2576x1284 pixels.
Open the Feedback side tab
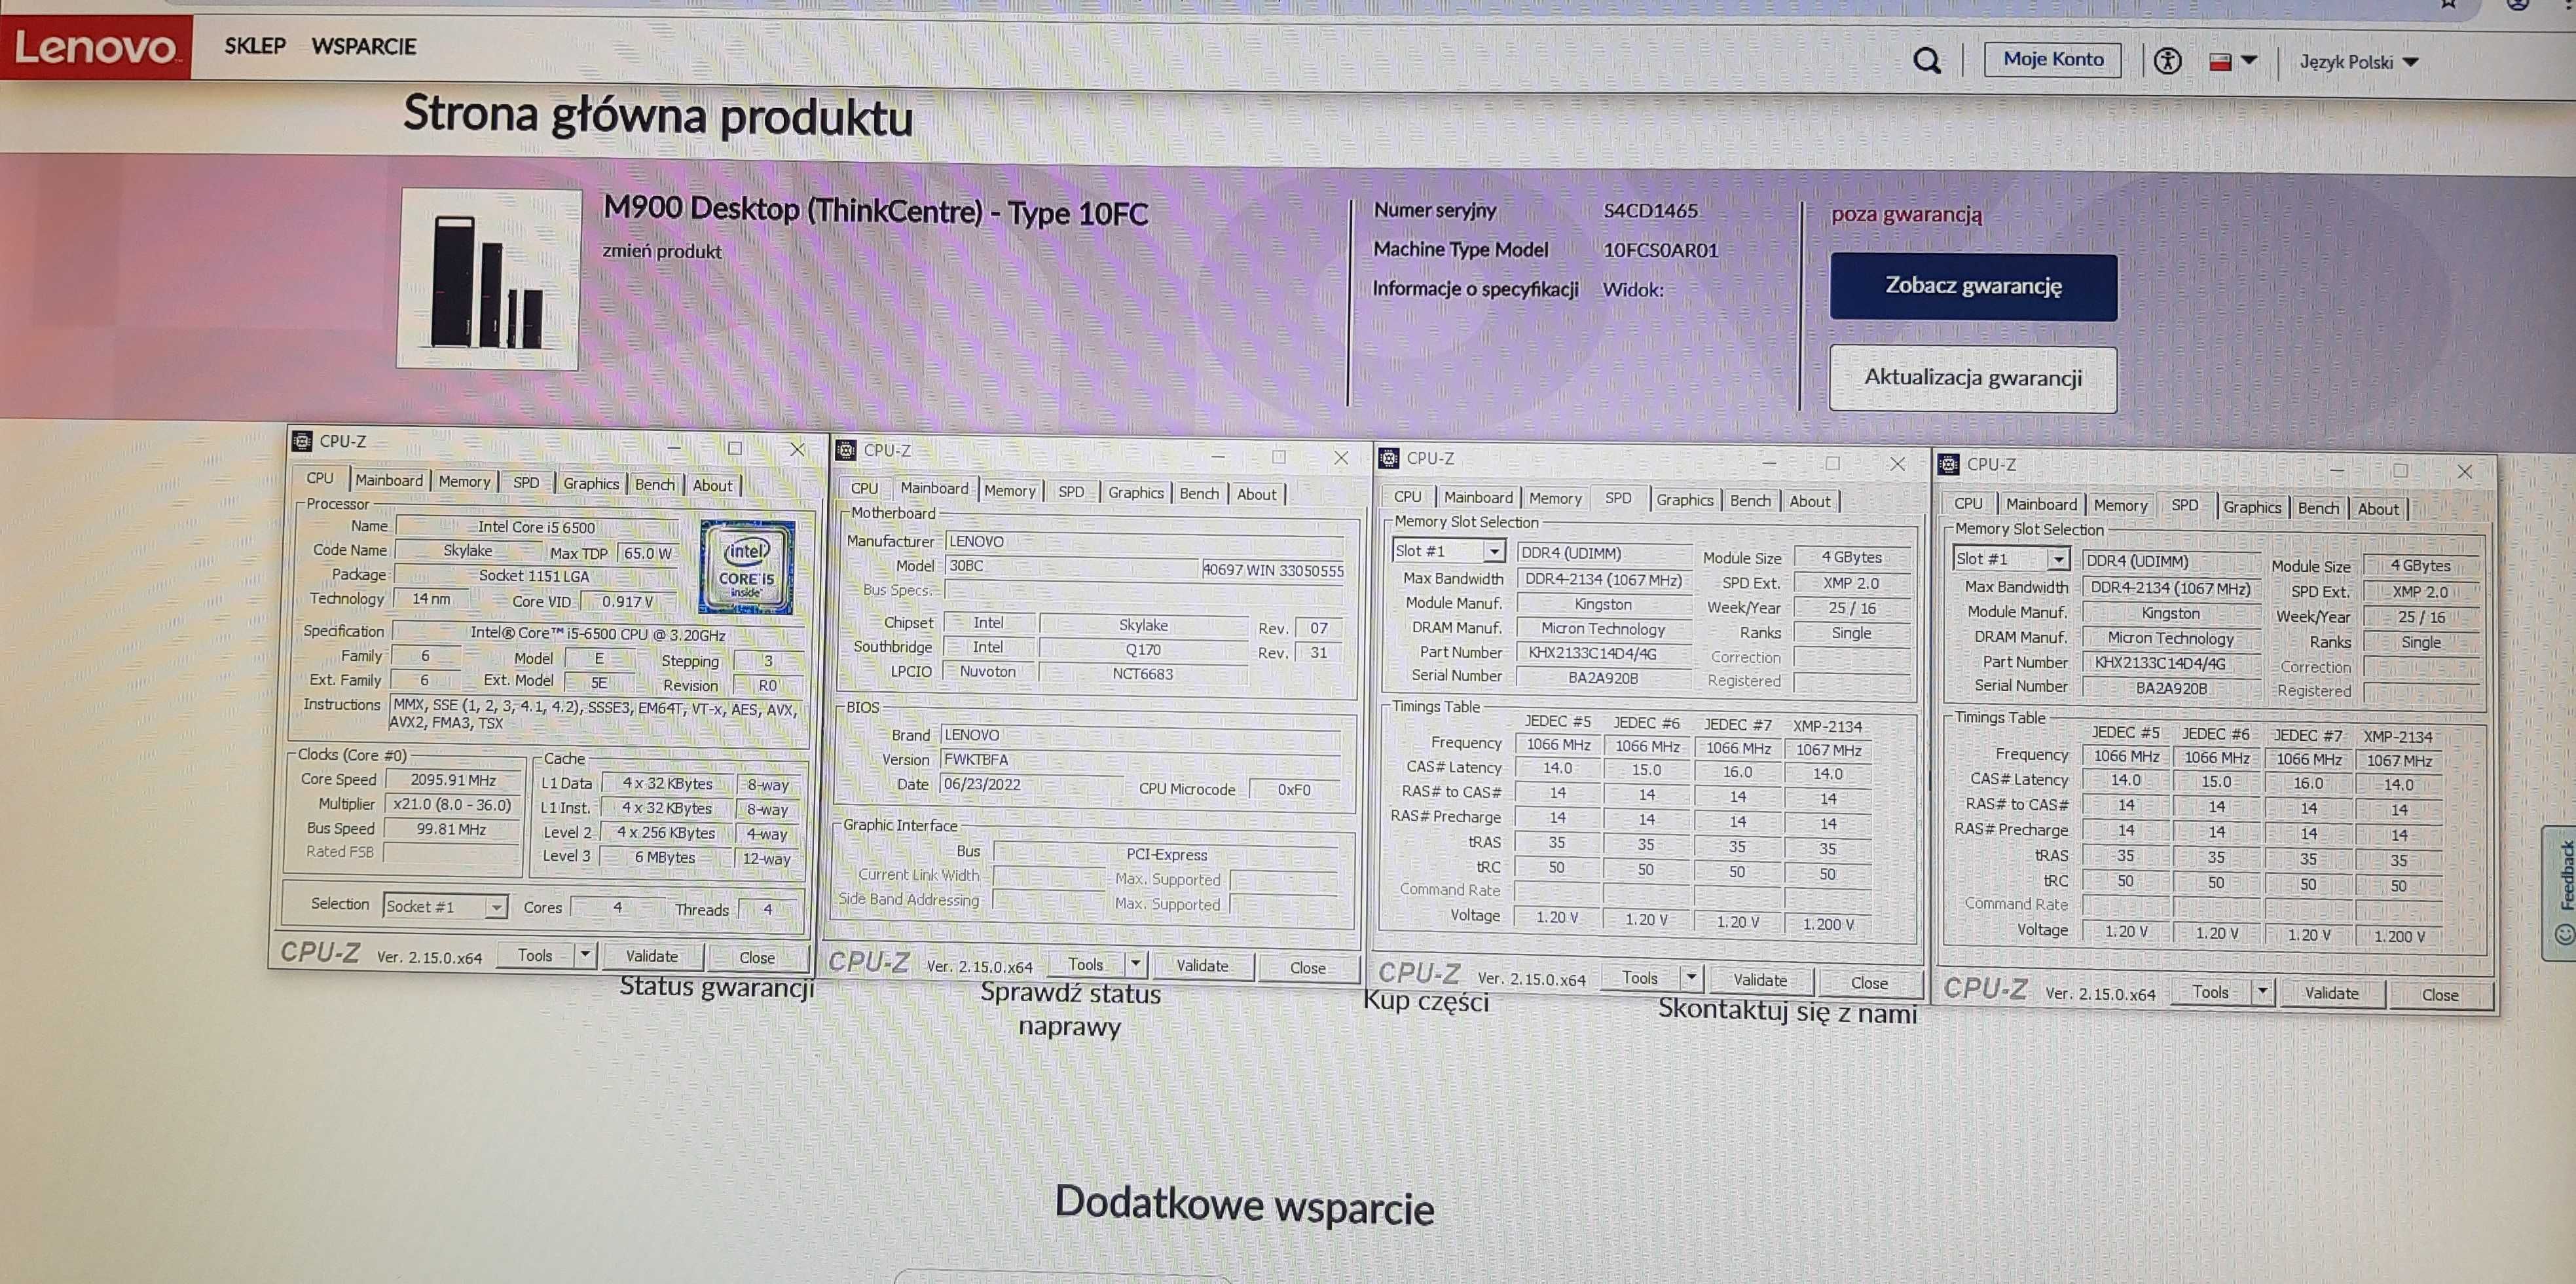[2560, 893]
